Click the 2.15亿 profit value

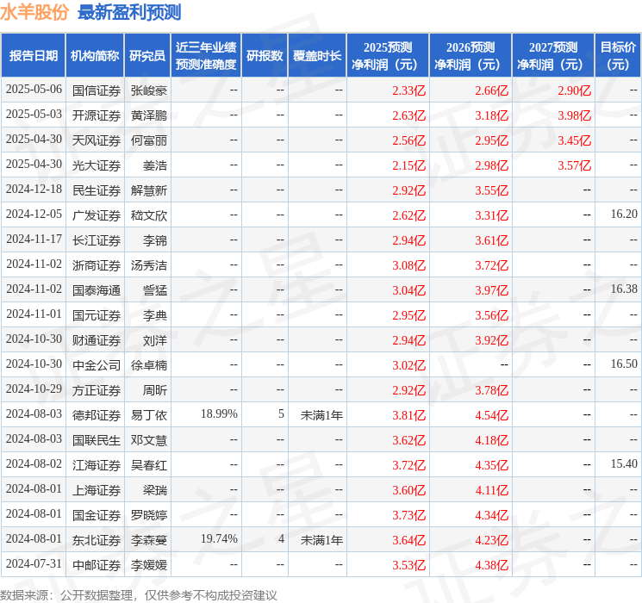408,165
